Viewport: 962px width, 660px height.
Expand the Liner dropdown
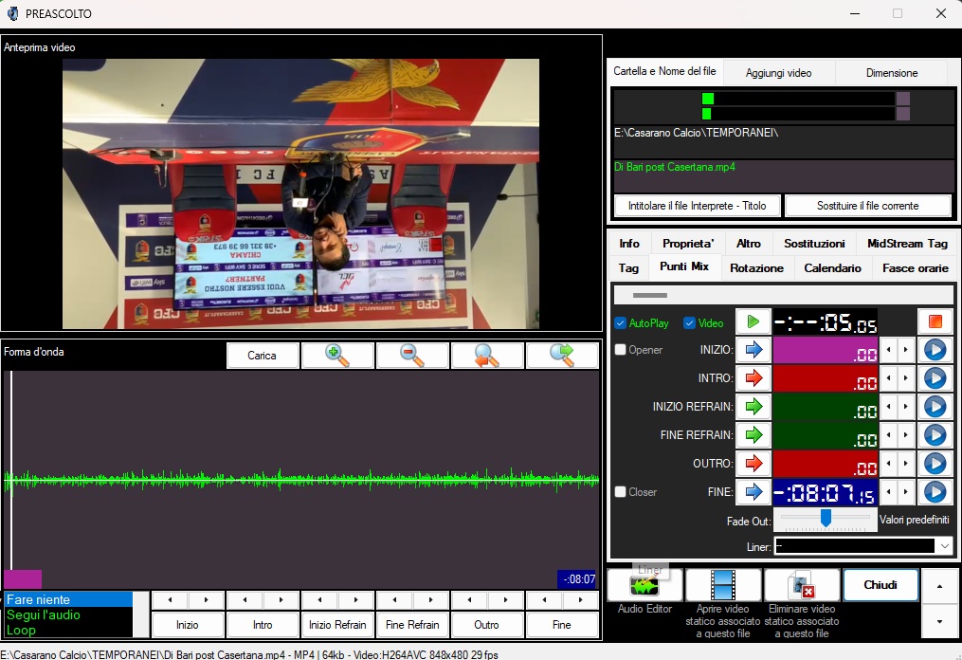point(943,545)
